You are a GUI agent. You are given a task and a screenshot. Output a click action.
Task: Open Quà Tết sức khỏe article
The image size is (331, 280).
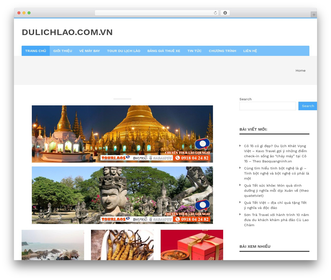tap(276, 191)
